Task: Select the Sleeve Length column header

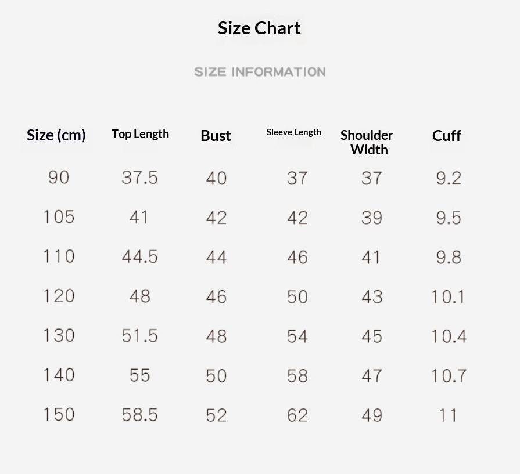Action: tap(294, 132)
